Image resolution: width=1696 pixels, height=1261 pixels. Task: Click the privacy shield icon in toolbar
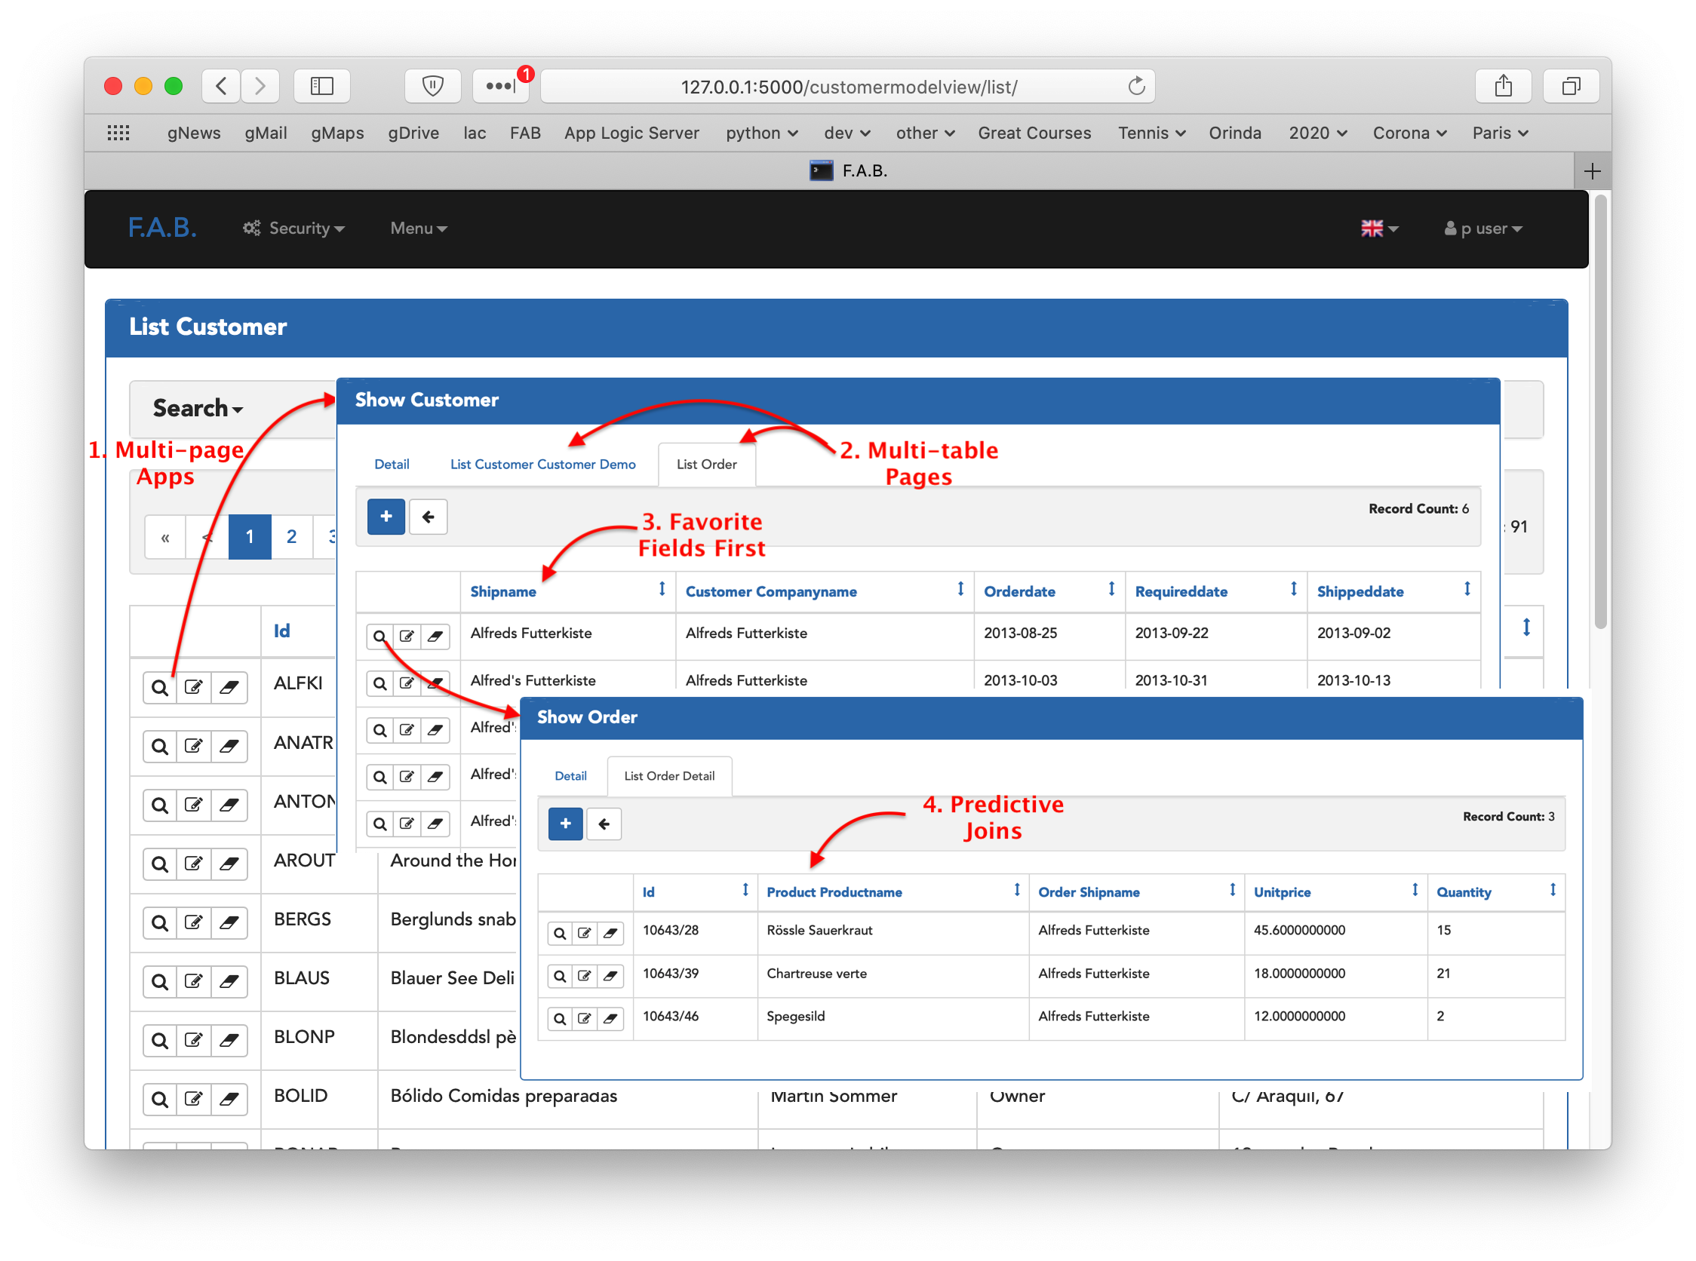432,86
